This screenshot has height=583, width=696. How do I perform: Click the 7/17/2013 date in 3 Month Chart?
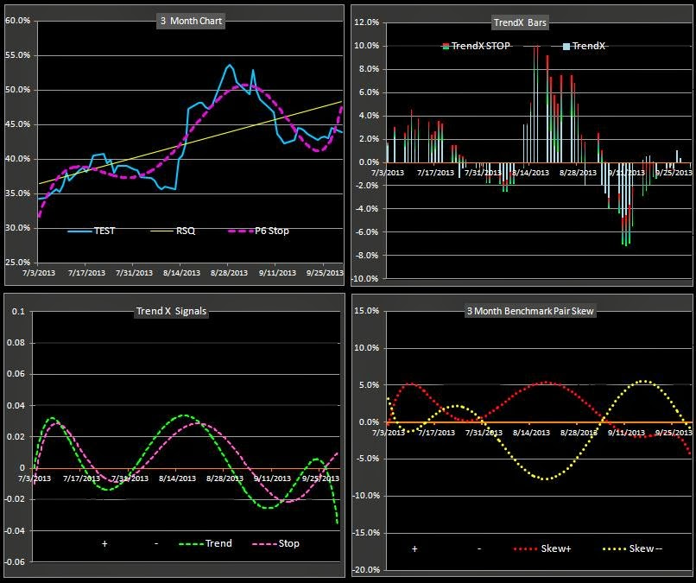coord(86,273)
